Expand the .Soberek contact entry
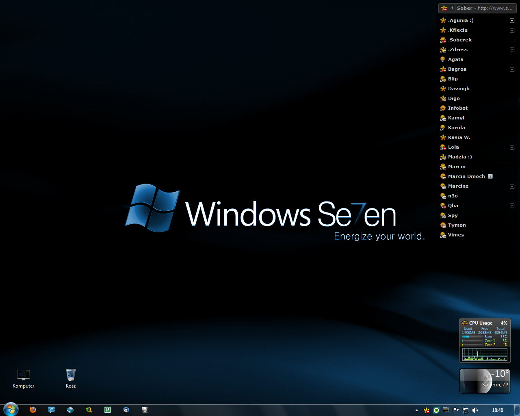Image resolution: width=520 pixels, height=416 pixels. click(x=512, y=40)
